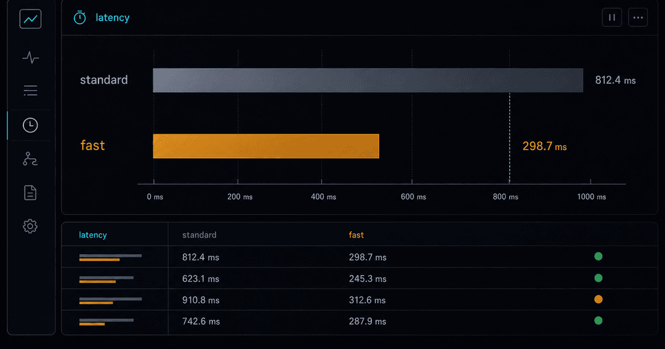This screenshot has width=665, height=349.
Task: Click the gray standard latency bar
Action: click(x=368, y=80)
